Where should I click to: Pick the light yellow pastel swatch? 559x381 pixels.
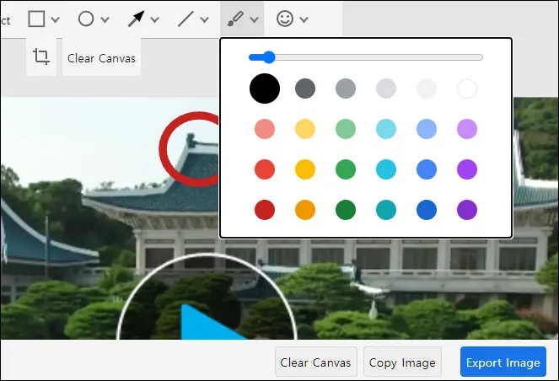pyautogui.click(x=305, y=129)
